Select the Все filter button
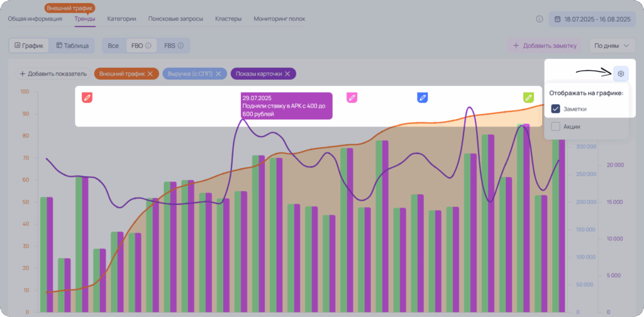This screenshot has height=317, width=644. [113, 45]
